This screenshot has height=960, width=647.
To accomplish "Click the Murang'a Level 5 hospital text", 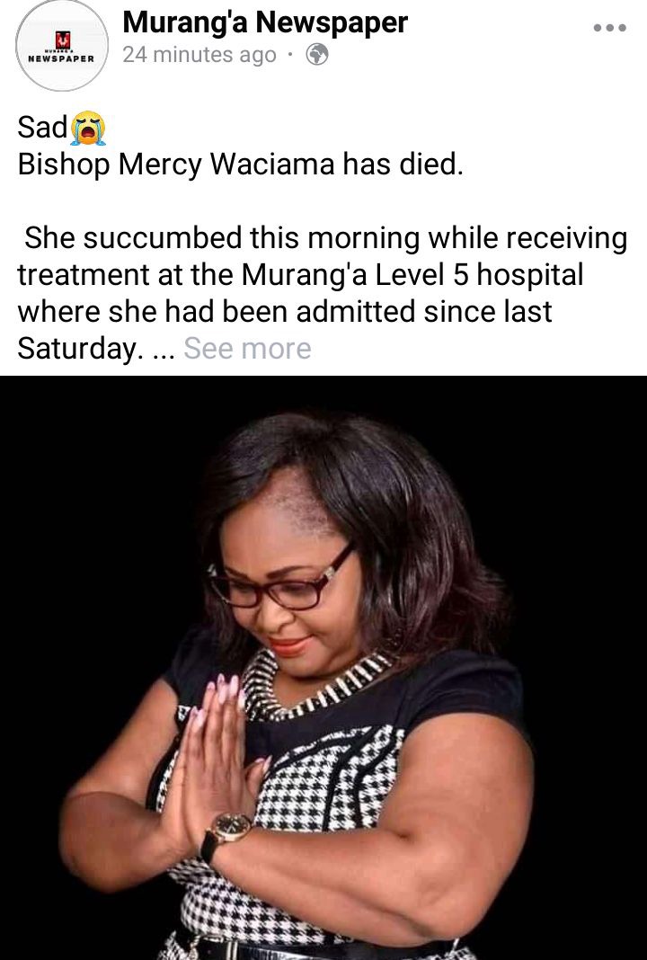I will [412, 275].
